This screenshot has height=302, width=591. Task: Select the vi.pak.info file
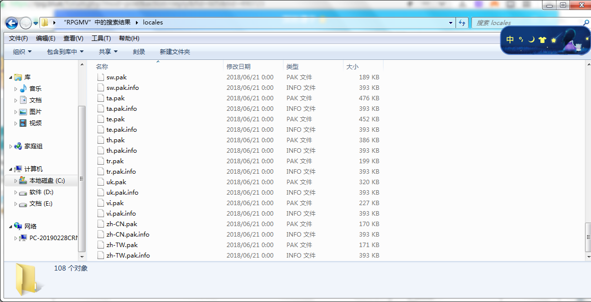[121, 214]
